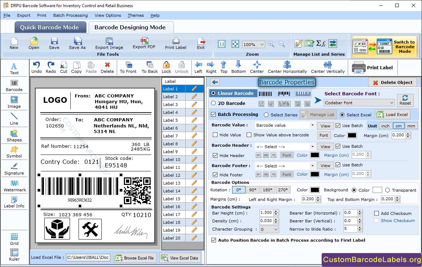
Task: Uncheck the Batch Processing checkbox
Action: (213, 114)
